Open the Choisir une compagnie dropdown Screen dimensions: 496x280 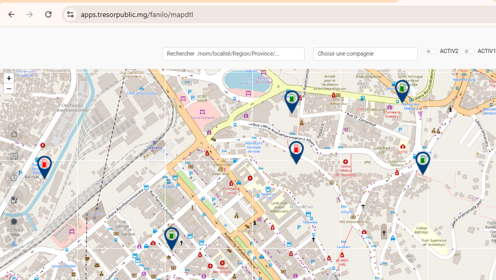pyautogui.click(x=365, y=54)
